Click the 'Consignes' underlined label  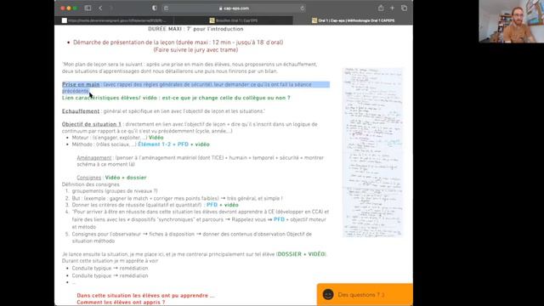[88, 178]
